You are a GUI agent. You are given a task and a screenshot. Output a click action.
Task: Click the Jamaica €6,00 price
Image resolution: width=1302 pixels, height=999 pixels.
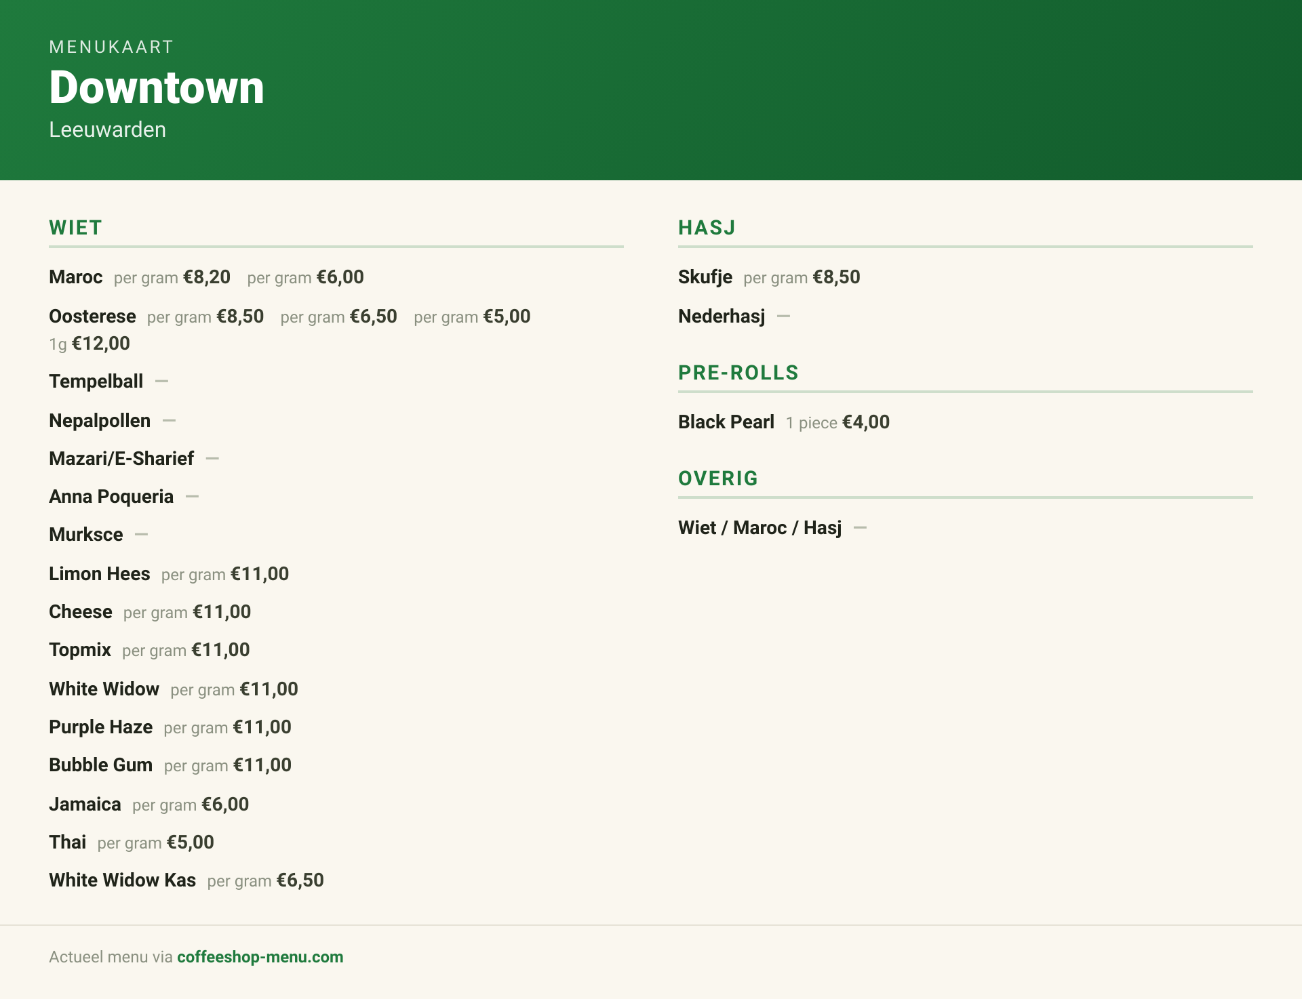point(226,804)
